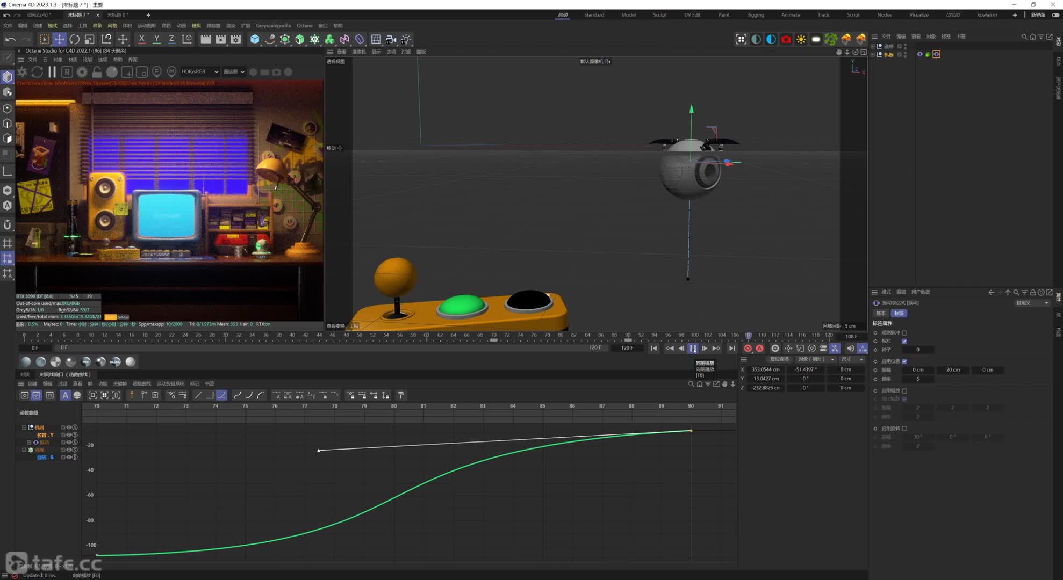Click the spline pen tool icon
Image resolution: width=1063 pixels, height=580 pixels.
pos(270,39)
